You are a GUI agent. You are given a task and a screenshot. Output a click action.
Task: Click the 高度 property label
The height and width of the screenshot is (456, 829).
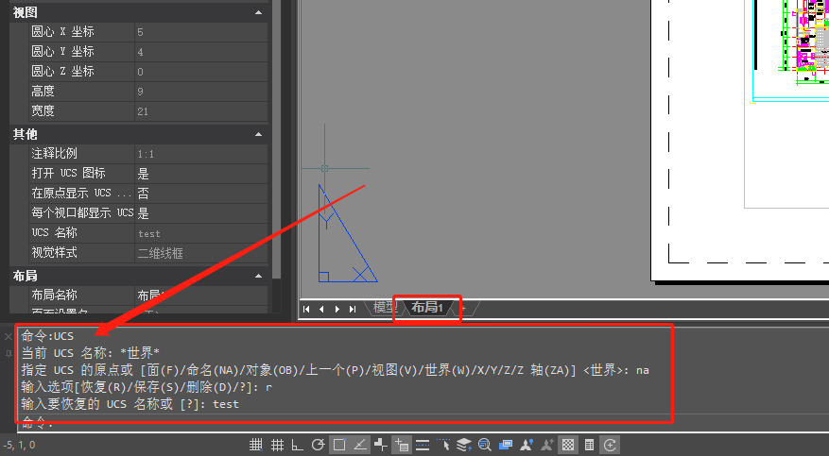coord(43,91)
